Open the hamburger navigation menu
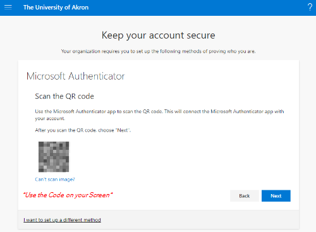 (8, 7)
